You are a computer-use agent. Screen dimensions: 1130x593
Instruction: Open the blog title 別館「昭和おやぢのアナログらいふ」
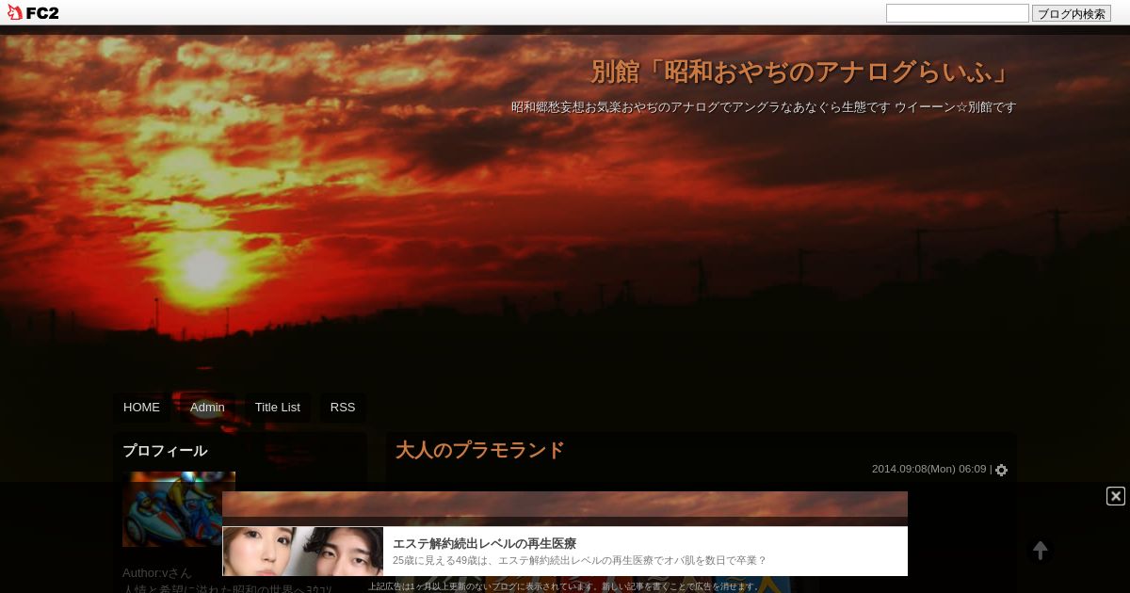(803, 72)
